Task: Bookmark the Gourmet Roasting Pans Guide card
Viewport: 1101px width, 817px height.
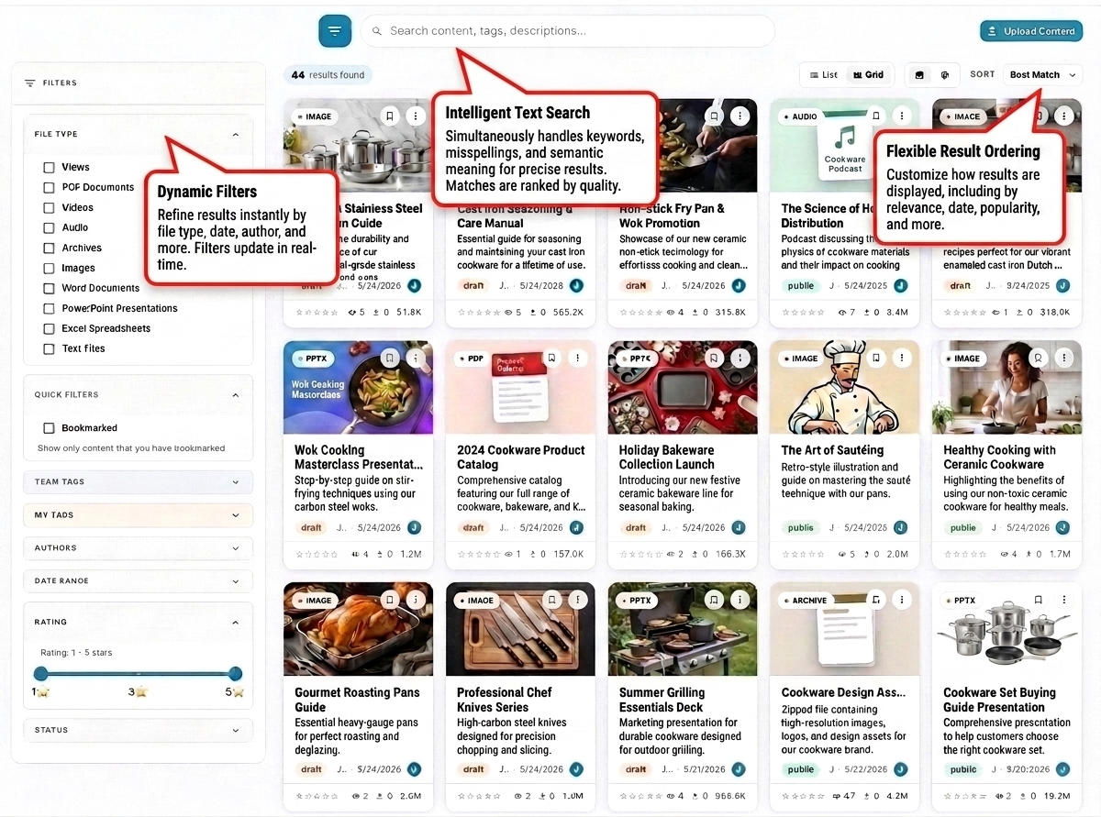Action: click(x=390, y=601)
